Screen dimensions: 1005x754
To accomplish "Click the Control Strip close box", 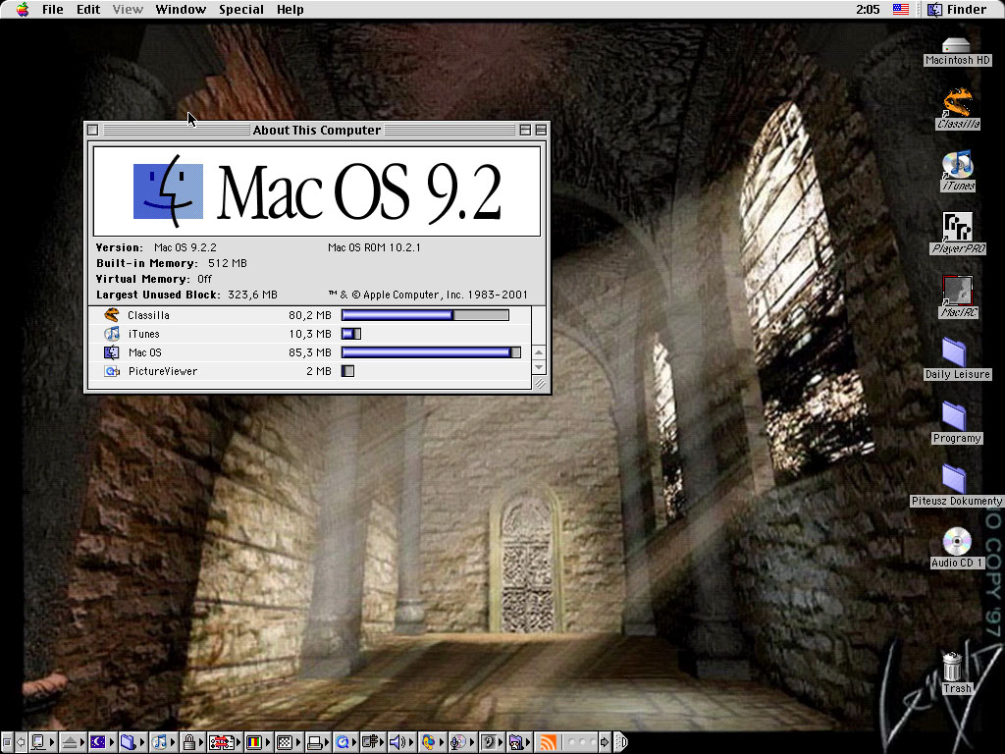I will pyautogui.click(x=7, y=742).
